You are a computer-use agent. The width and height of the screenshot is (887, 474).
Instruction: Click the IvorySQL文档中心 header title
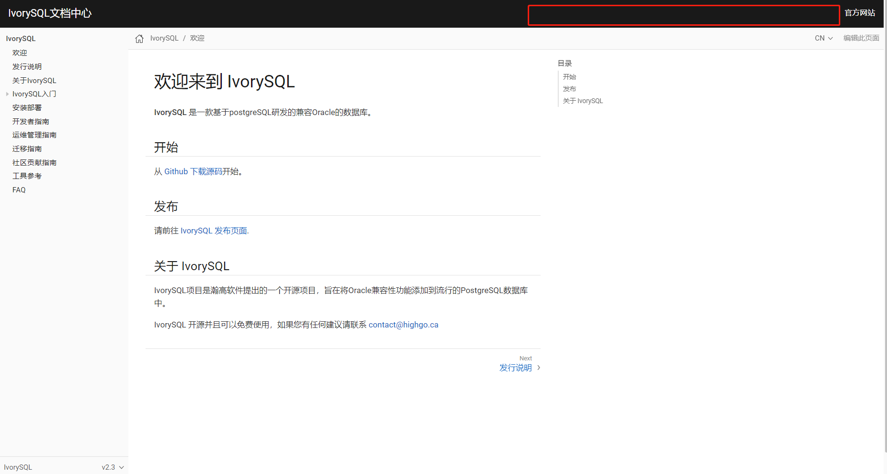[x=50, y=13]
